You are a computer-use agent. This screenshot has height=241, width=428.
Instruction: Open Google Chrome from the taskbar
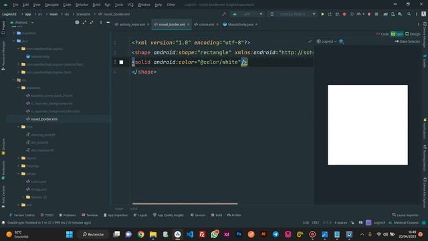pos(141,234)
